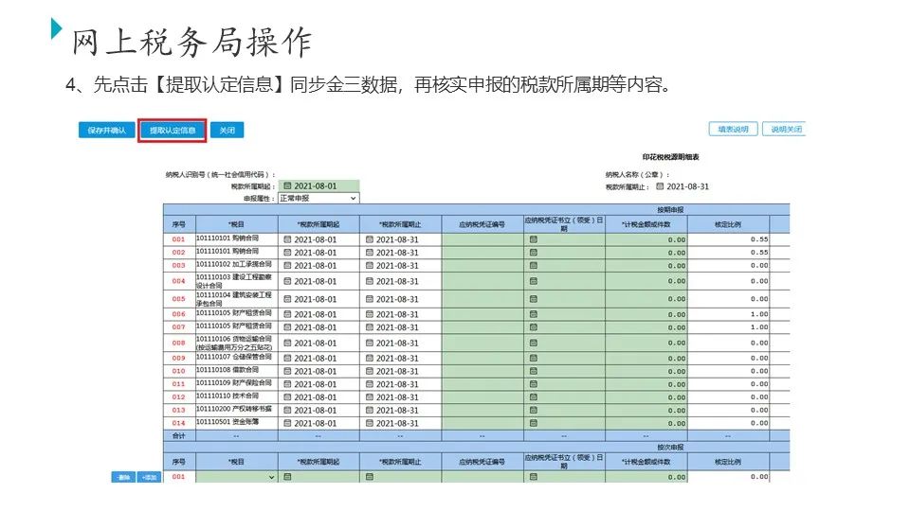
Task: Select tax item 101110107 仓储保管合同
Action: pos(234,357)
